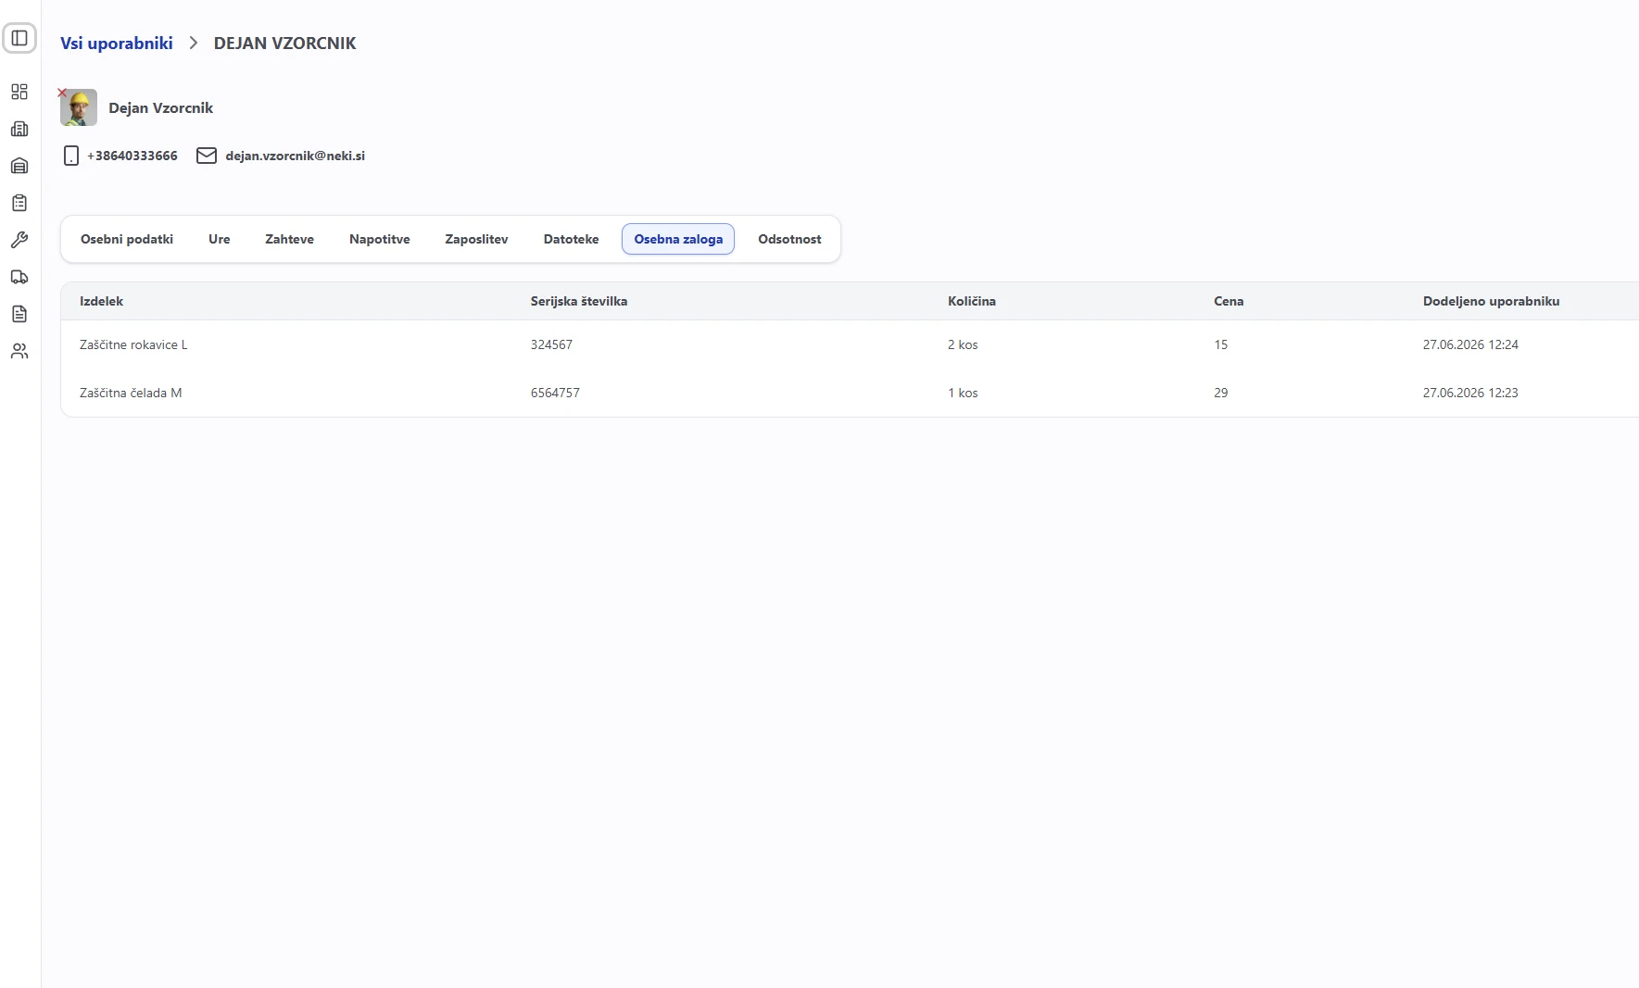
Task: Switch to Napotitve tab
Action: pyautogui.click(x=380, y=239)
